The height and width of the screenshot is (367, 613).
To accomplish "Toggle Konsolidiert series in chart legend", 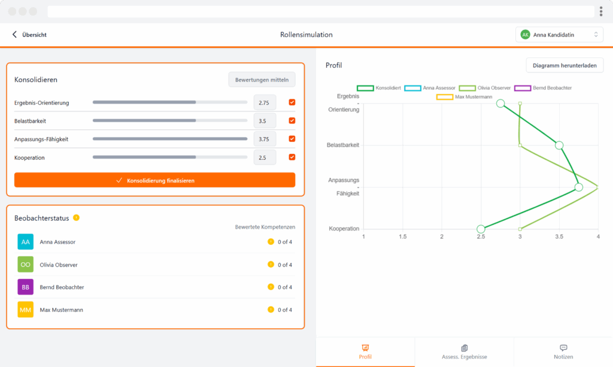I will (x=365, y=88).
